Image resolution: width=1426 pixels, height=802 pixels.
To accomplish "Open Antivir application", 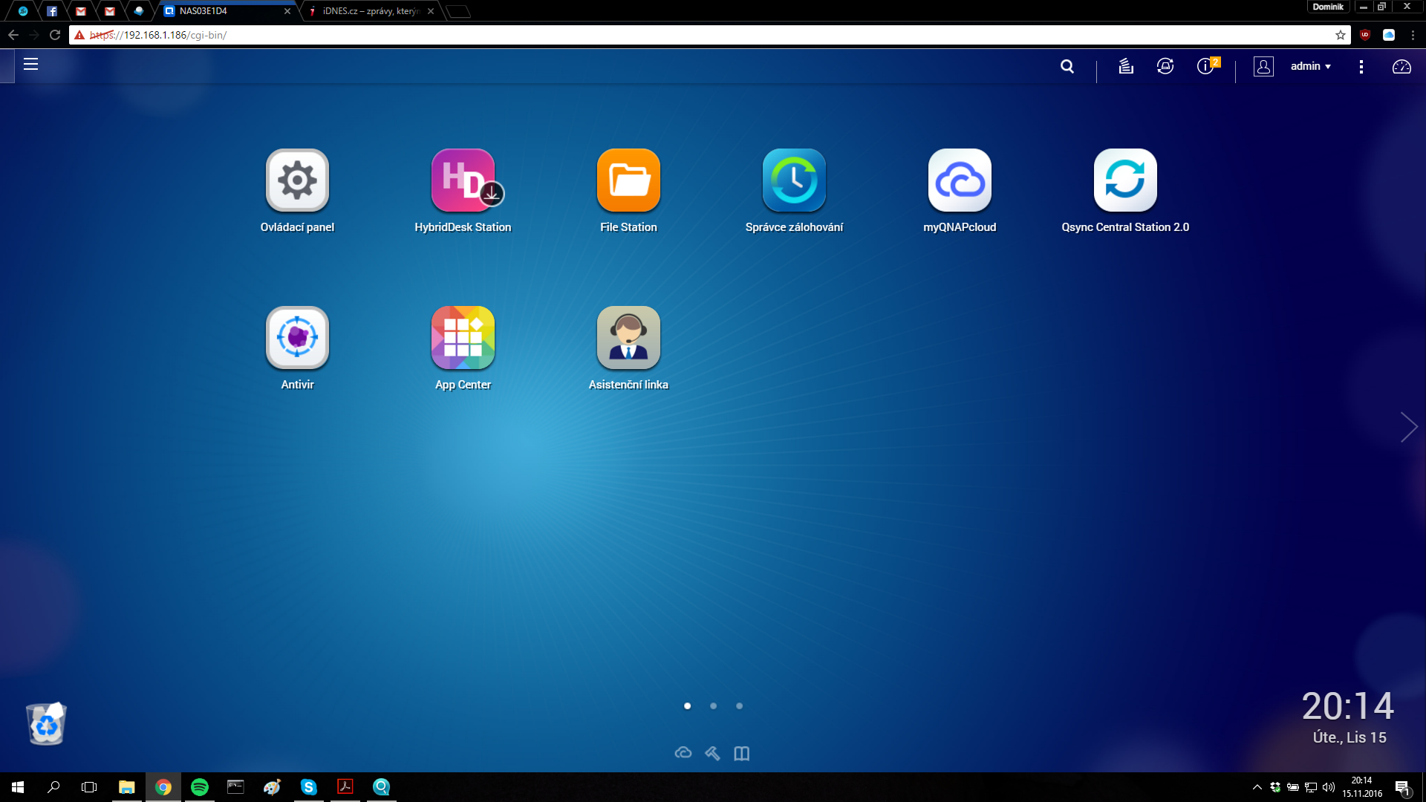I will pyautogui.click(x=297, y=338).
